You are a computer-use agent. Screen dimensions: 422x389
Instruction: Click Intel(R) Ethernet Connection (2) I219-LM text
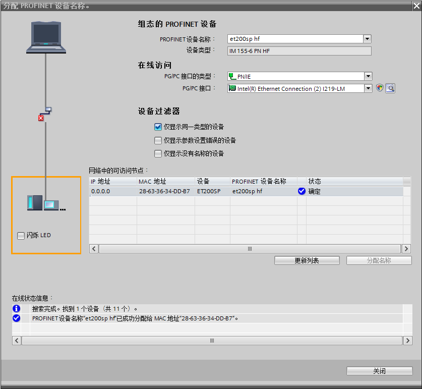(x=291, y=89)
